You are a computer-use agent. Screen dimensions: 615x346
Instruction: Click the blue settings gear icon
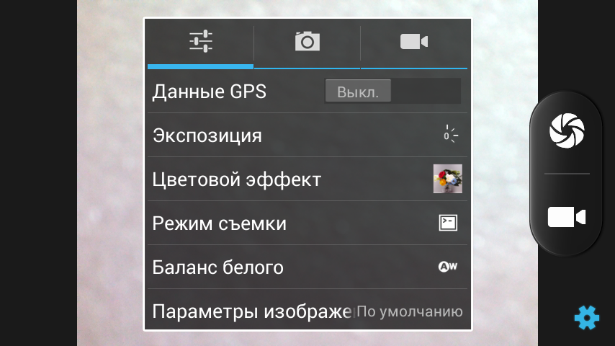(587, 317)
